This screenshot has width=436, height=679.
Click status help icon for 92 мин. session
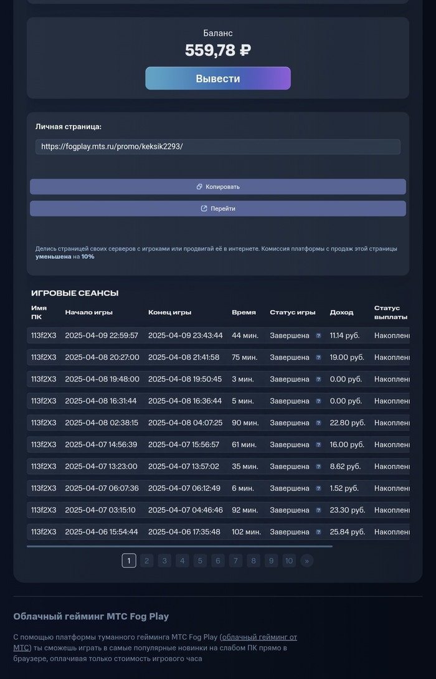[318, 510]
